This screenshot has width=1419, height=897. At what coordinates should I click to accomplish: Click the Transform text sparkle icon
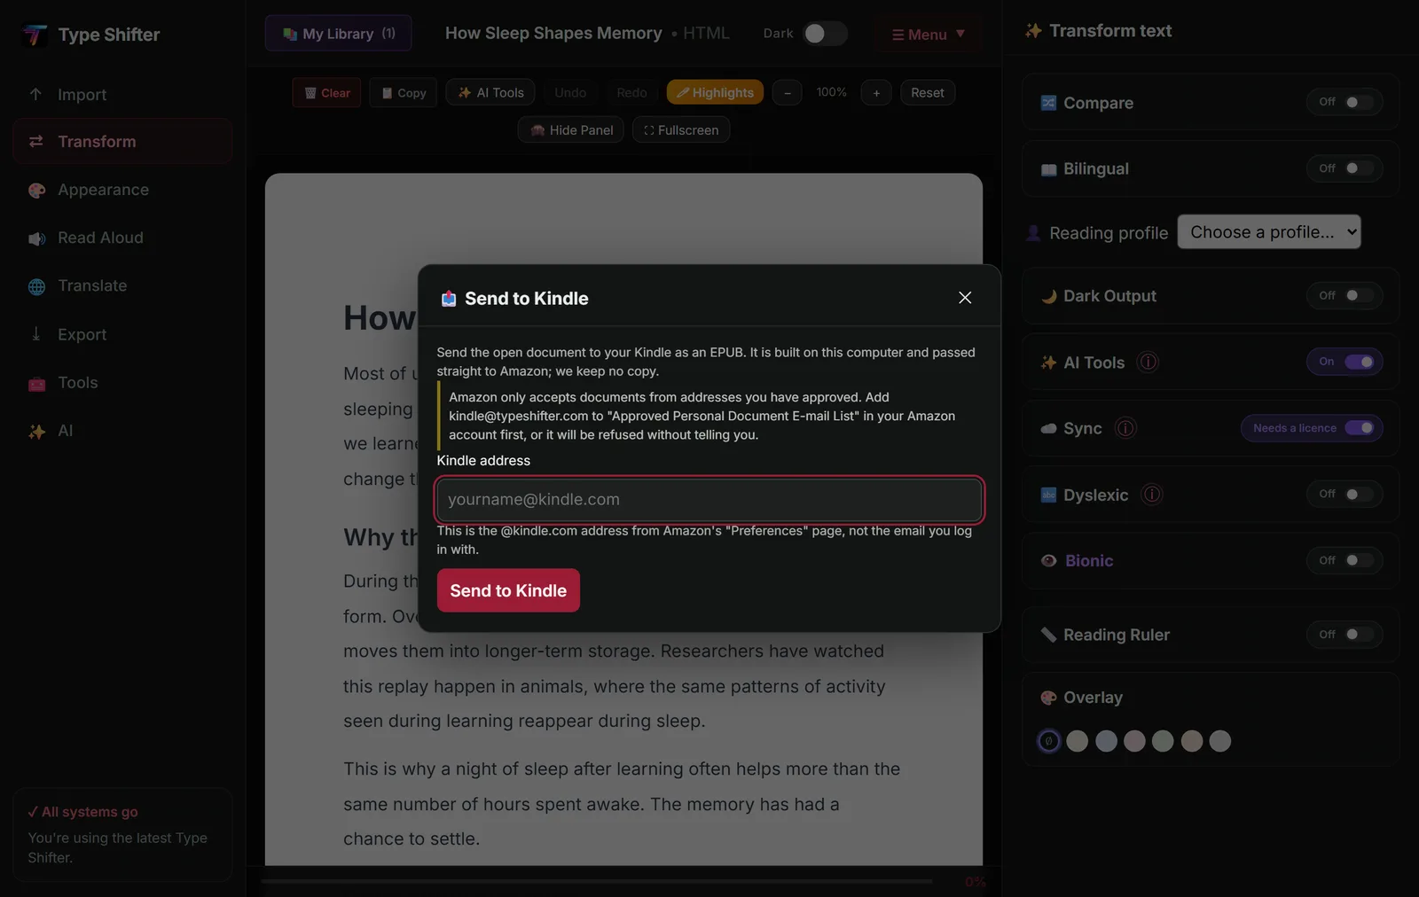tap(1033, 31)
